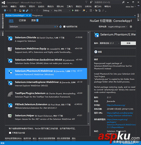Click the notifications filter funnel icon
Viewport: 141px width, 145px height.
coord(86,2)
